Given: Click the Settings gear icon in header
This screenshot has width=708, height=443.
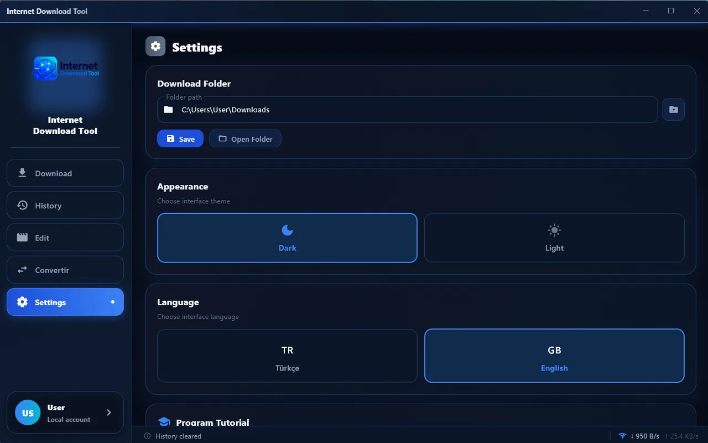Looking at the screenshot, I should 155,47.
